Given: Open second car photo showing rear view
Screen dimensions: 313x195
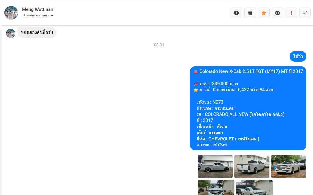Looking at the screenshot, I should [252, 166].
